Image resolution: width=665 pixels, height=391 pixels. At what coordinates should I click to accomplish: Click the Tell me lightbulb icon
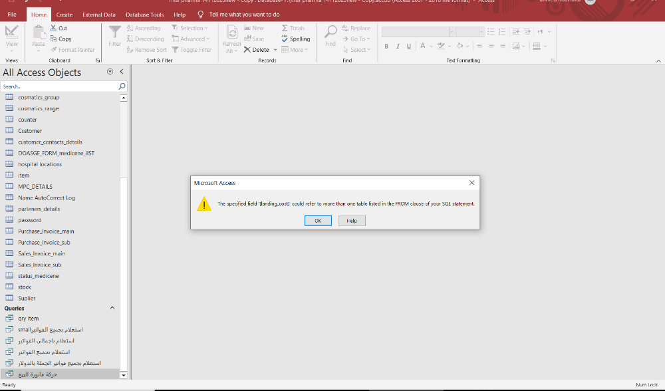click(201, 15)
